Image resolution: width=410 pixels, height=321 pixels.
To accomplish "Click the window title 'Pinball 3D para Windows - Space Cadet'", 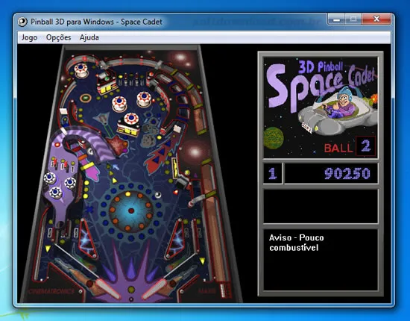I will [x=96, y=22].
